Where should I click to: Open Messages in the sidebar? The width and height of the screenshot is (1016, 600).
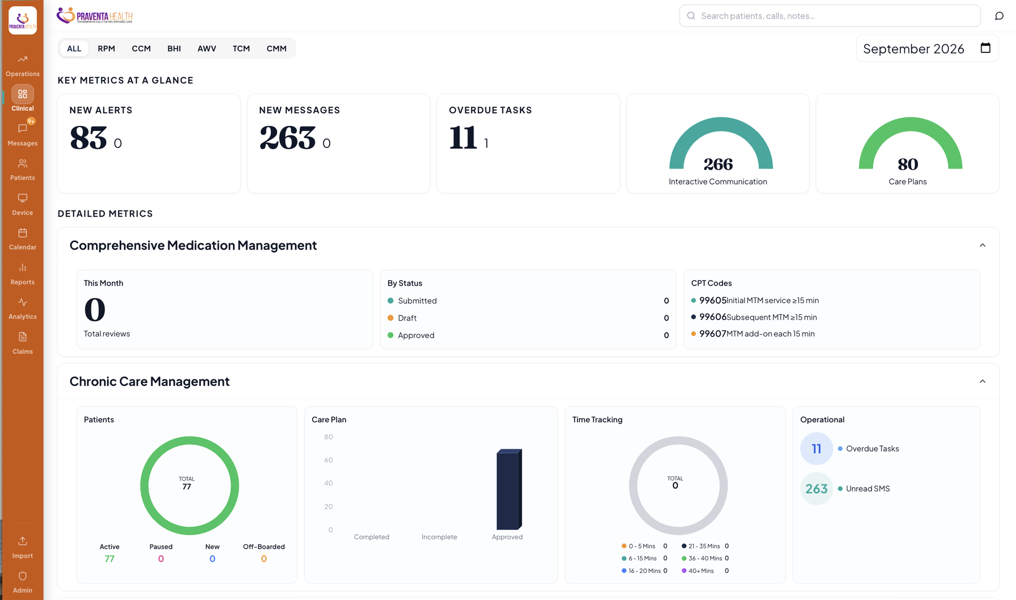pos(23,135)
